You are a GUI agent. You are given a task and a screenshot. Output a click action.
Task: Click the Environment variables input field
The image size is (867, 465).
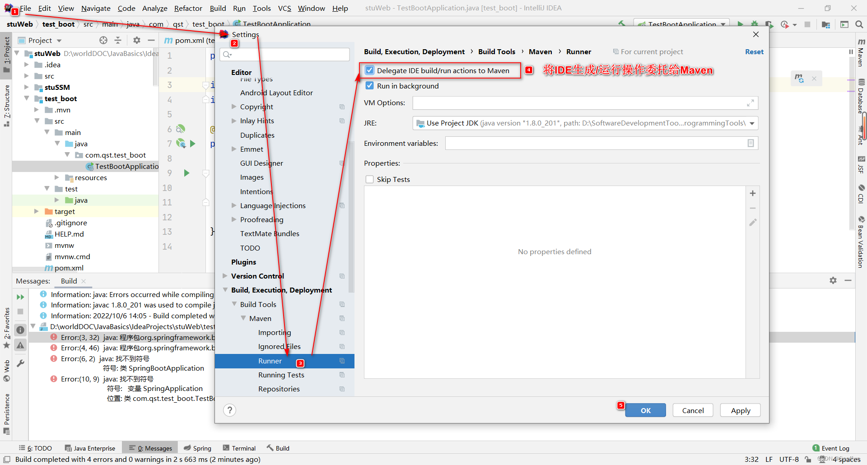[601, 143]
